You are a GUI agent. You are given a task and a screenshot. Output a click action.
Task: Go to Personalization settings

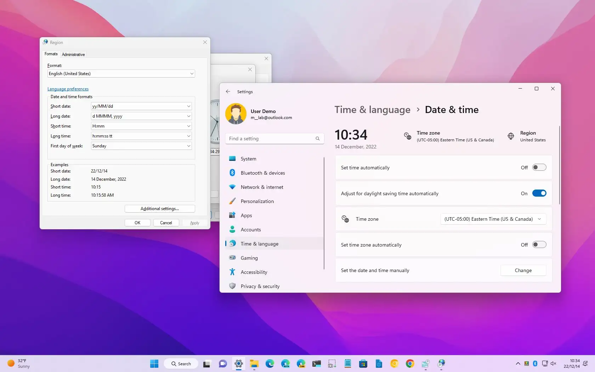pyautogui.click(x=257, y=201)
